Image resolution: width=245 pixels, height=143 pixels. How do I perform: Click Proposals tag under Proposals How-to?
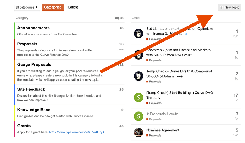click(x=154, y=119)
